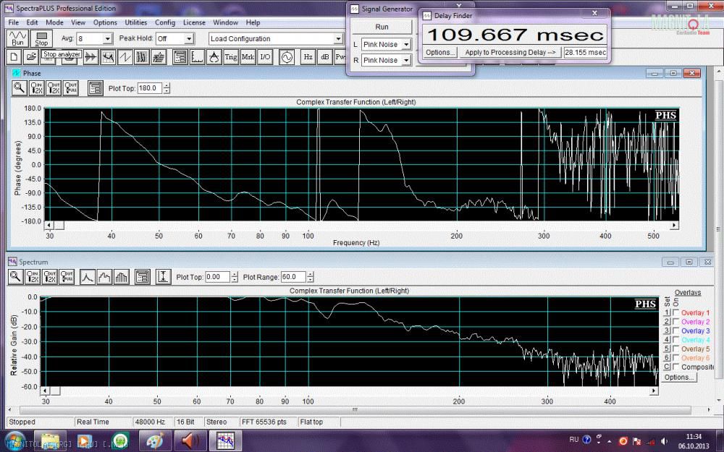The height and width of the screenshot is (452, 724).
Task: Open the Peak Hold dropdown
Action: 188,39
